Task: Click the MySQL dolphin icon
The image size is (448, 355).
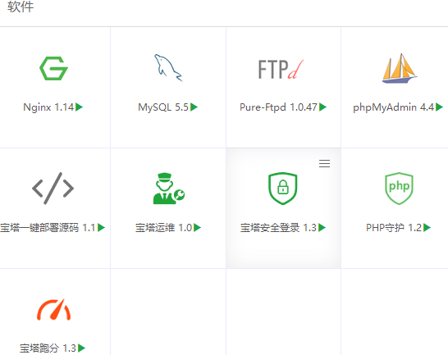Action: [x=168, y=68]
